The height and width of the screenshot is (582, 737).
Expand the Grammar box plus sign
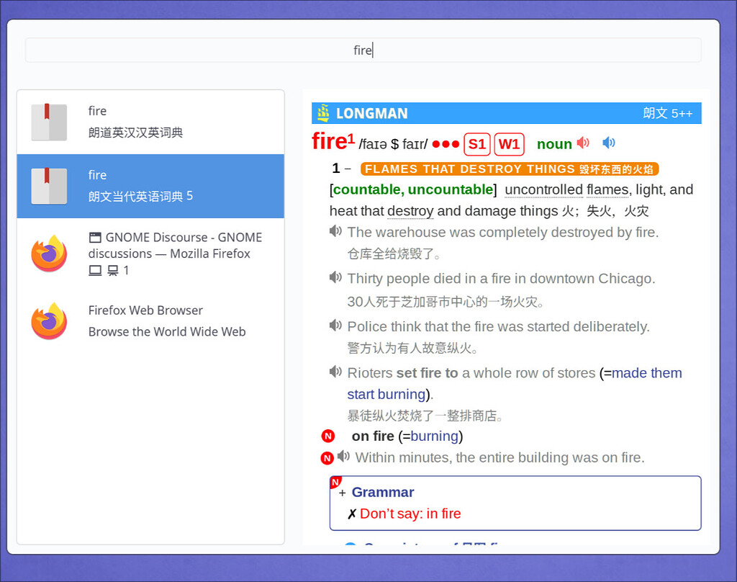pyautogui.click(x=343, y=493)
